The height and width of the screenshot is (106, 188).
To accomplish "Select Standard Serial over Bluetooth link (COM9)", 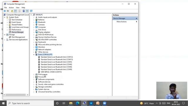I will click(x=56, y=69).
